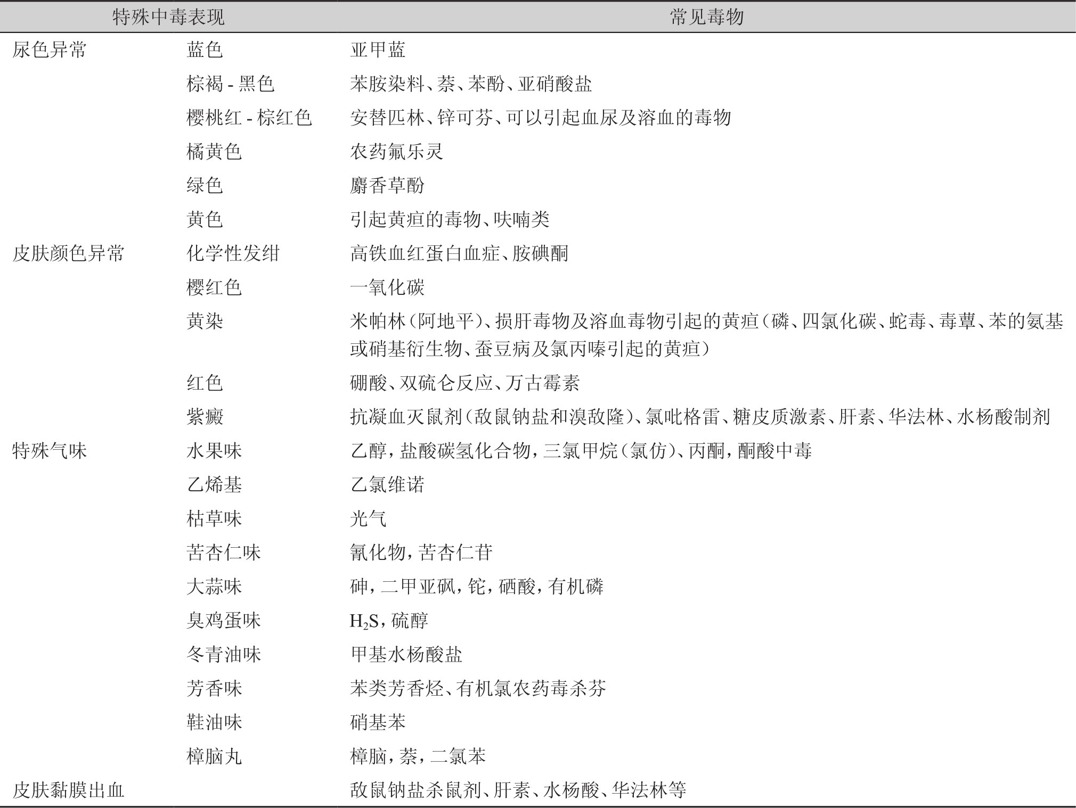Image resolution: width=1076 pixels, height=808 pixels.
Task: Click the text line starting 米帕林（阿地平）
Action: (x=707, y=321)
